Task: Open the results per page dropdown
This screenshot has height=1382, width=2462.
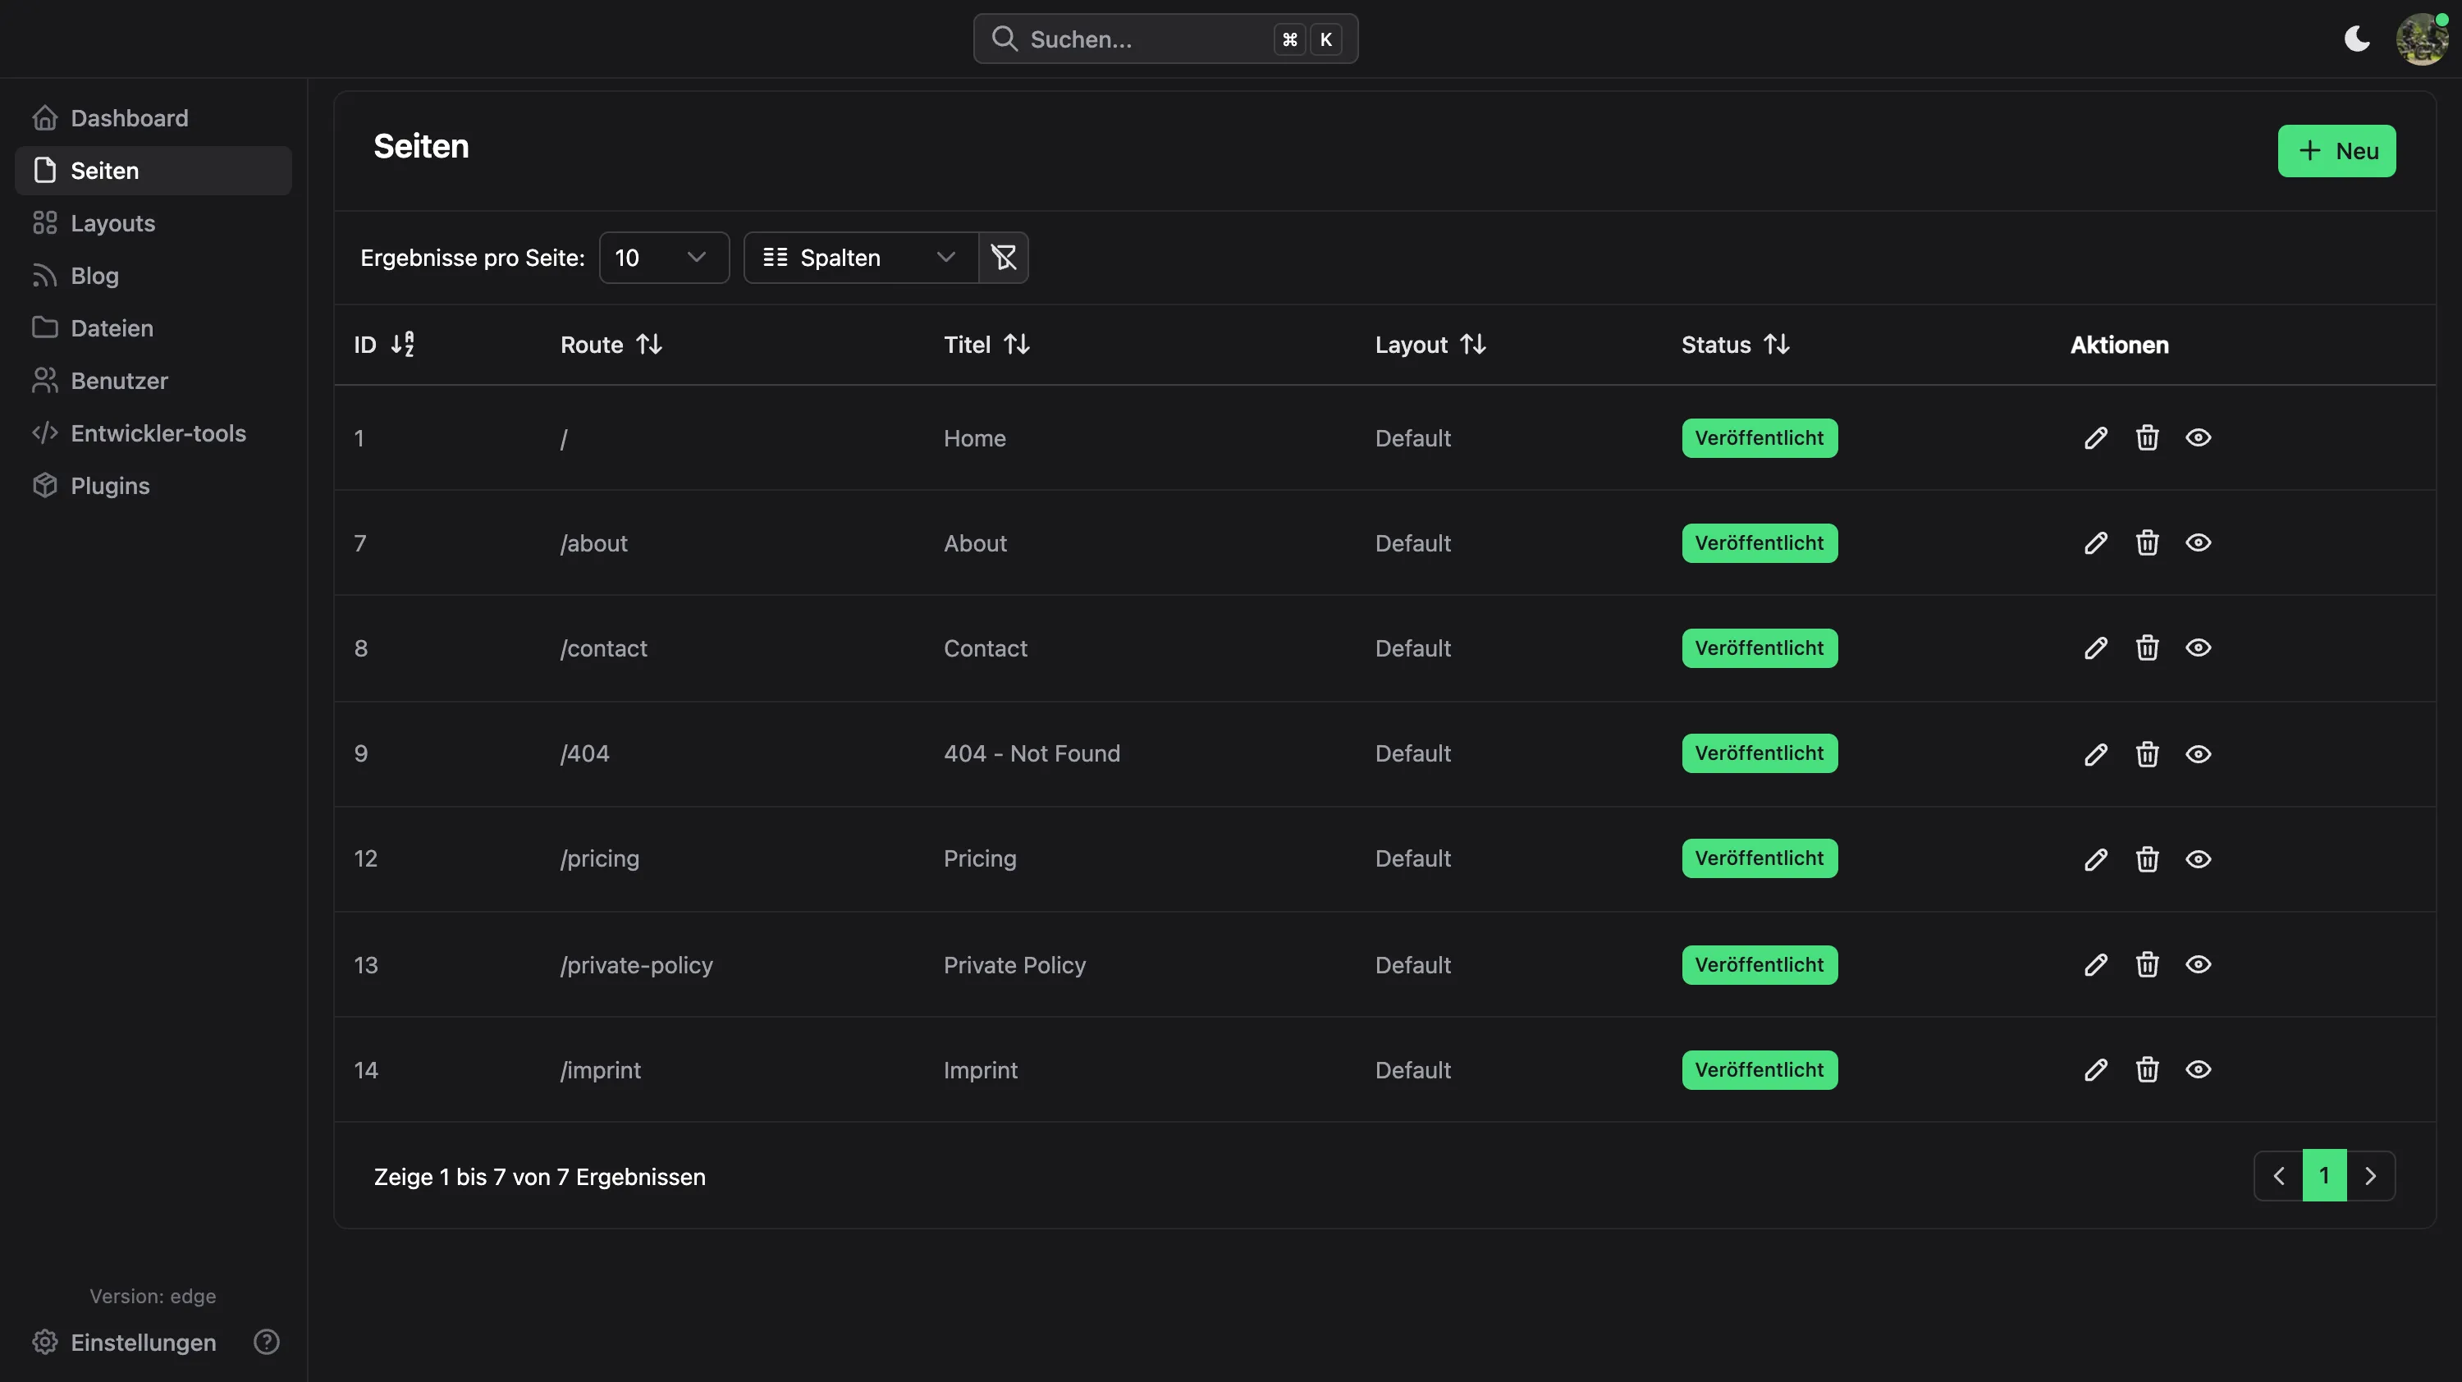Action: point(663,257)
